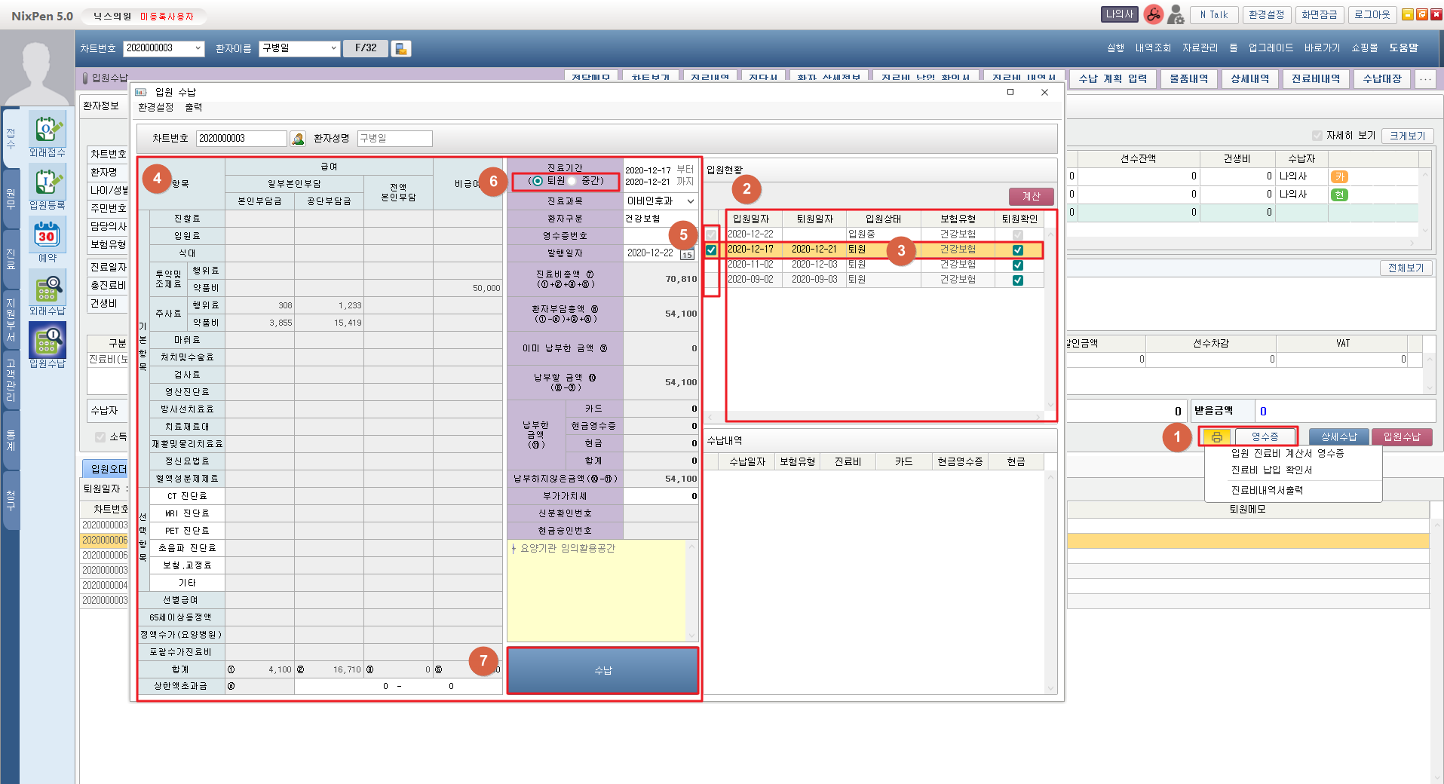Open the 외래접수 sidebar icon

click(x=47, y=130)
